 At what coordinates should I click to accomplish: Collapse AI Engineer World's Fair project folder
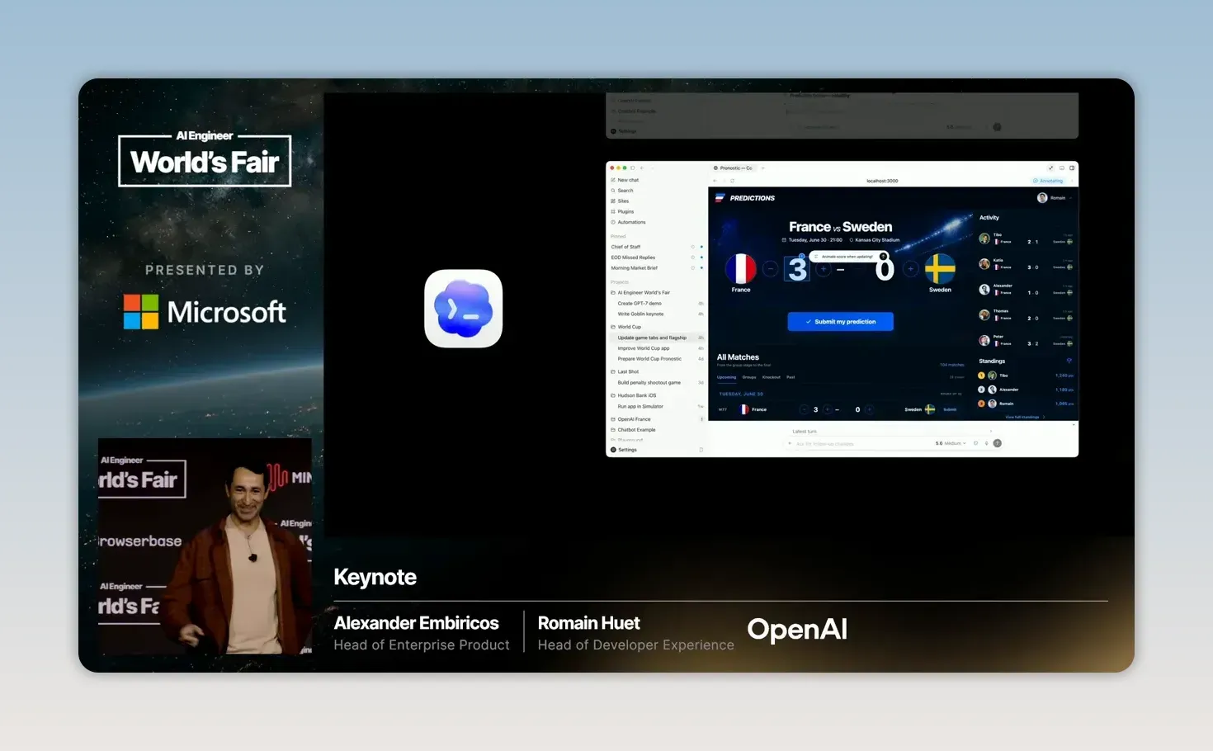click(641, 293)
